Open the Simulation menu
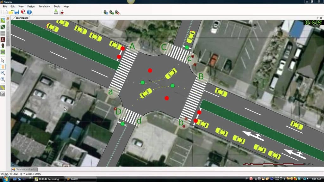 (x=44, y=6)
